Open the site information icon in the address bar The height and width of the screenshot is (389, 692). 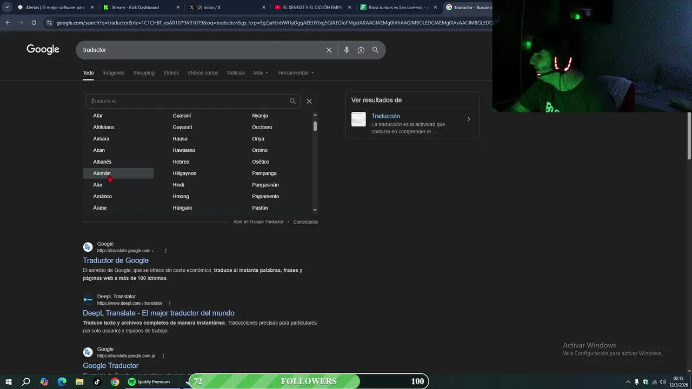pyautogui.click(x=49, y=23)
